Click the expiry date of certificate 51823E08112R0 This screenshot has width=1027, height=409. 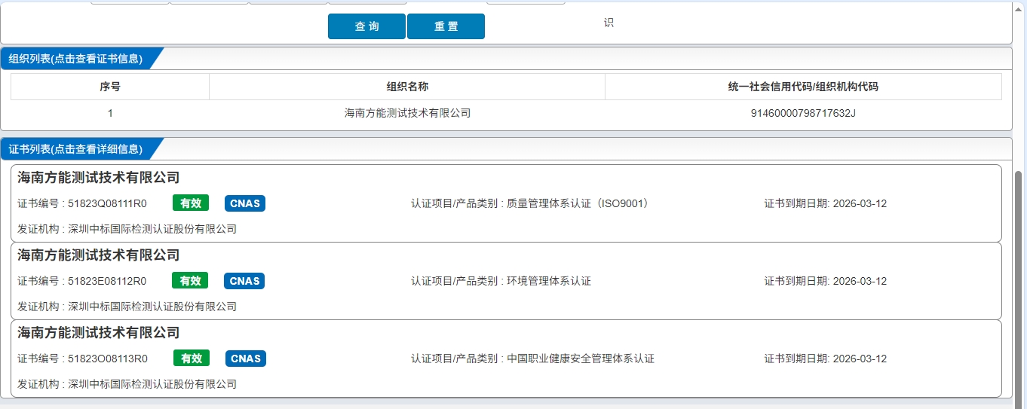click(860, 281)
